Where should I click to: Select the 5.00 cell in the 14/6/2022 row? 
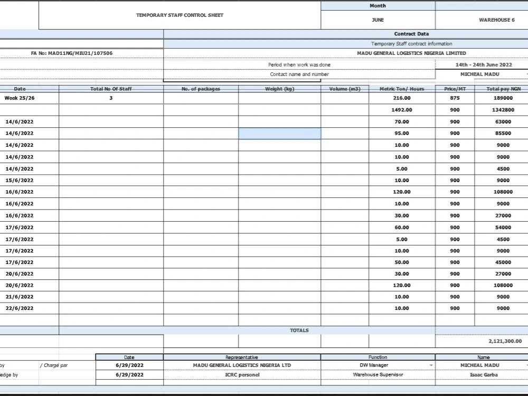pyautogui.click(x=402, y=169)
